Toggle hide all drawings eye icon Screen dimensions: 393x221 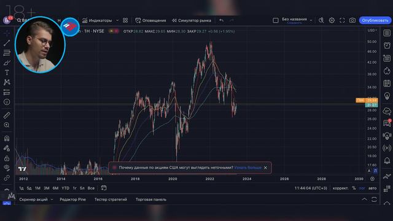tap(7, 168)
